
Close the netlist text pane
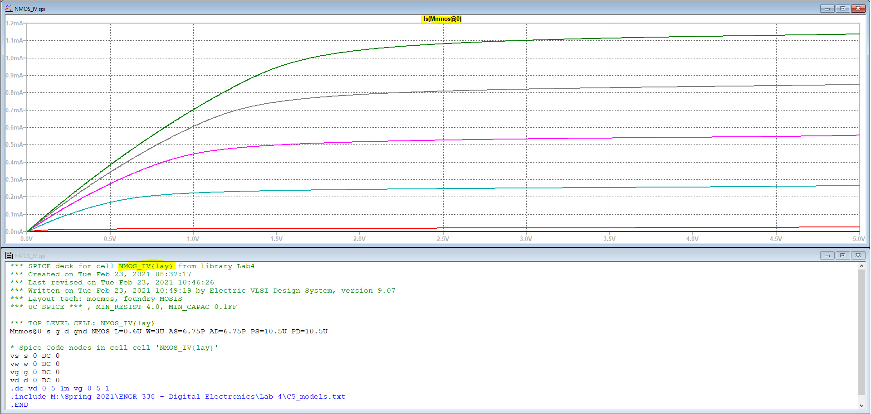(858, 255)
